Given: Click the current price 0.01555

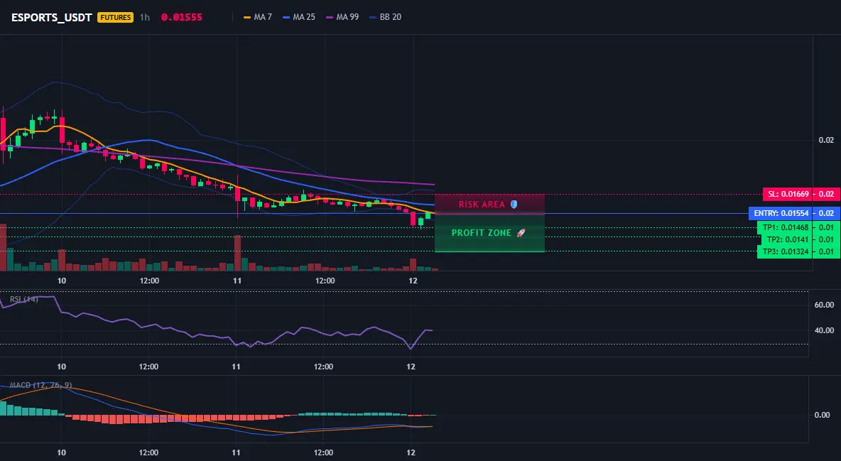Looking at the screenshot, I should (182, 17).
